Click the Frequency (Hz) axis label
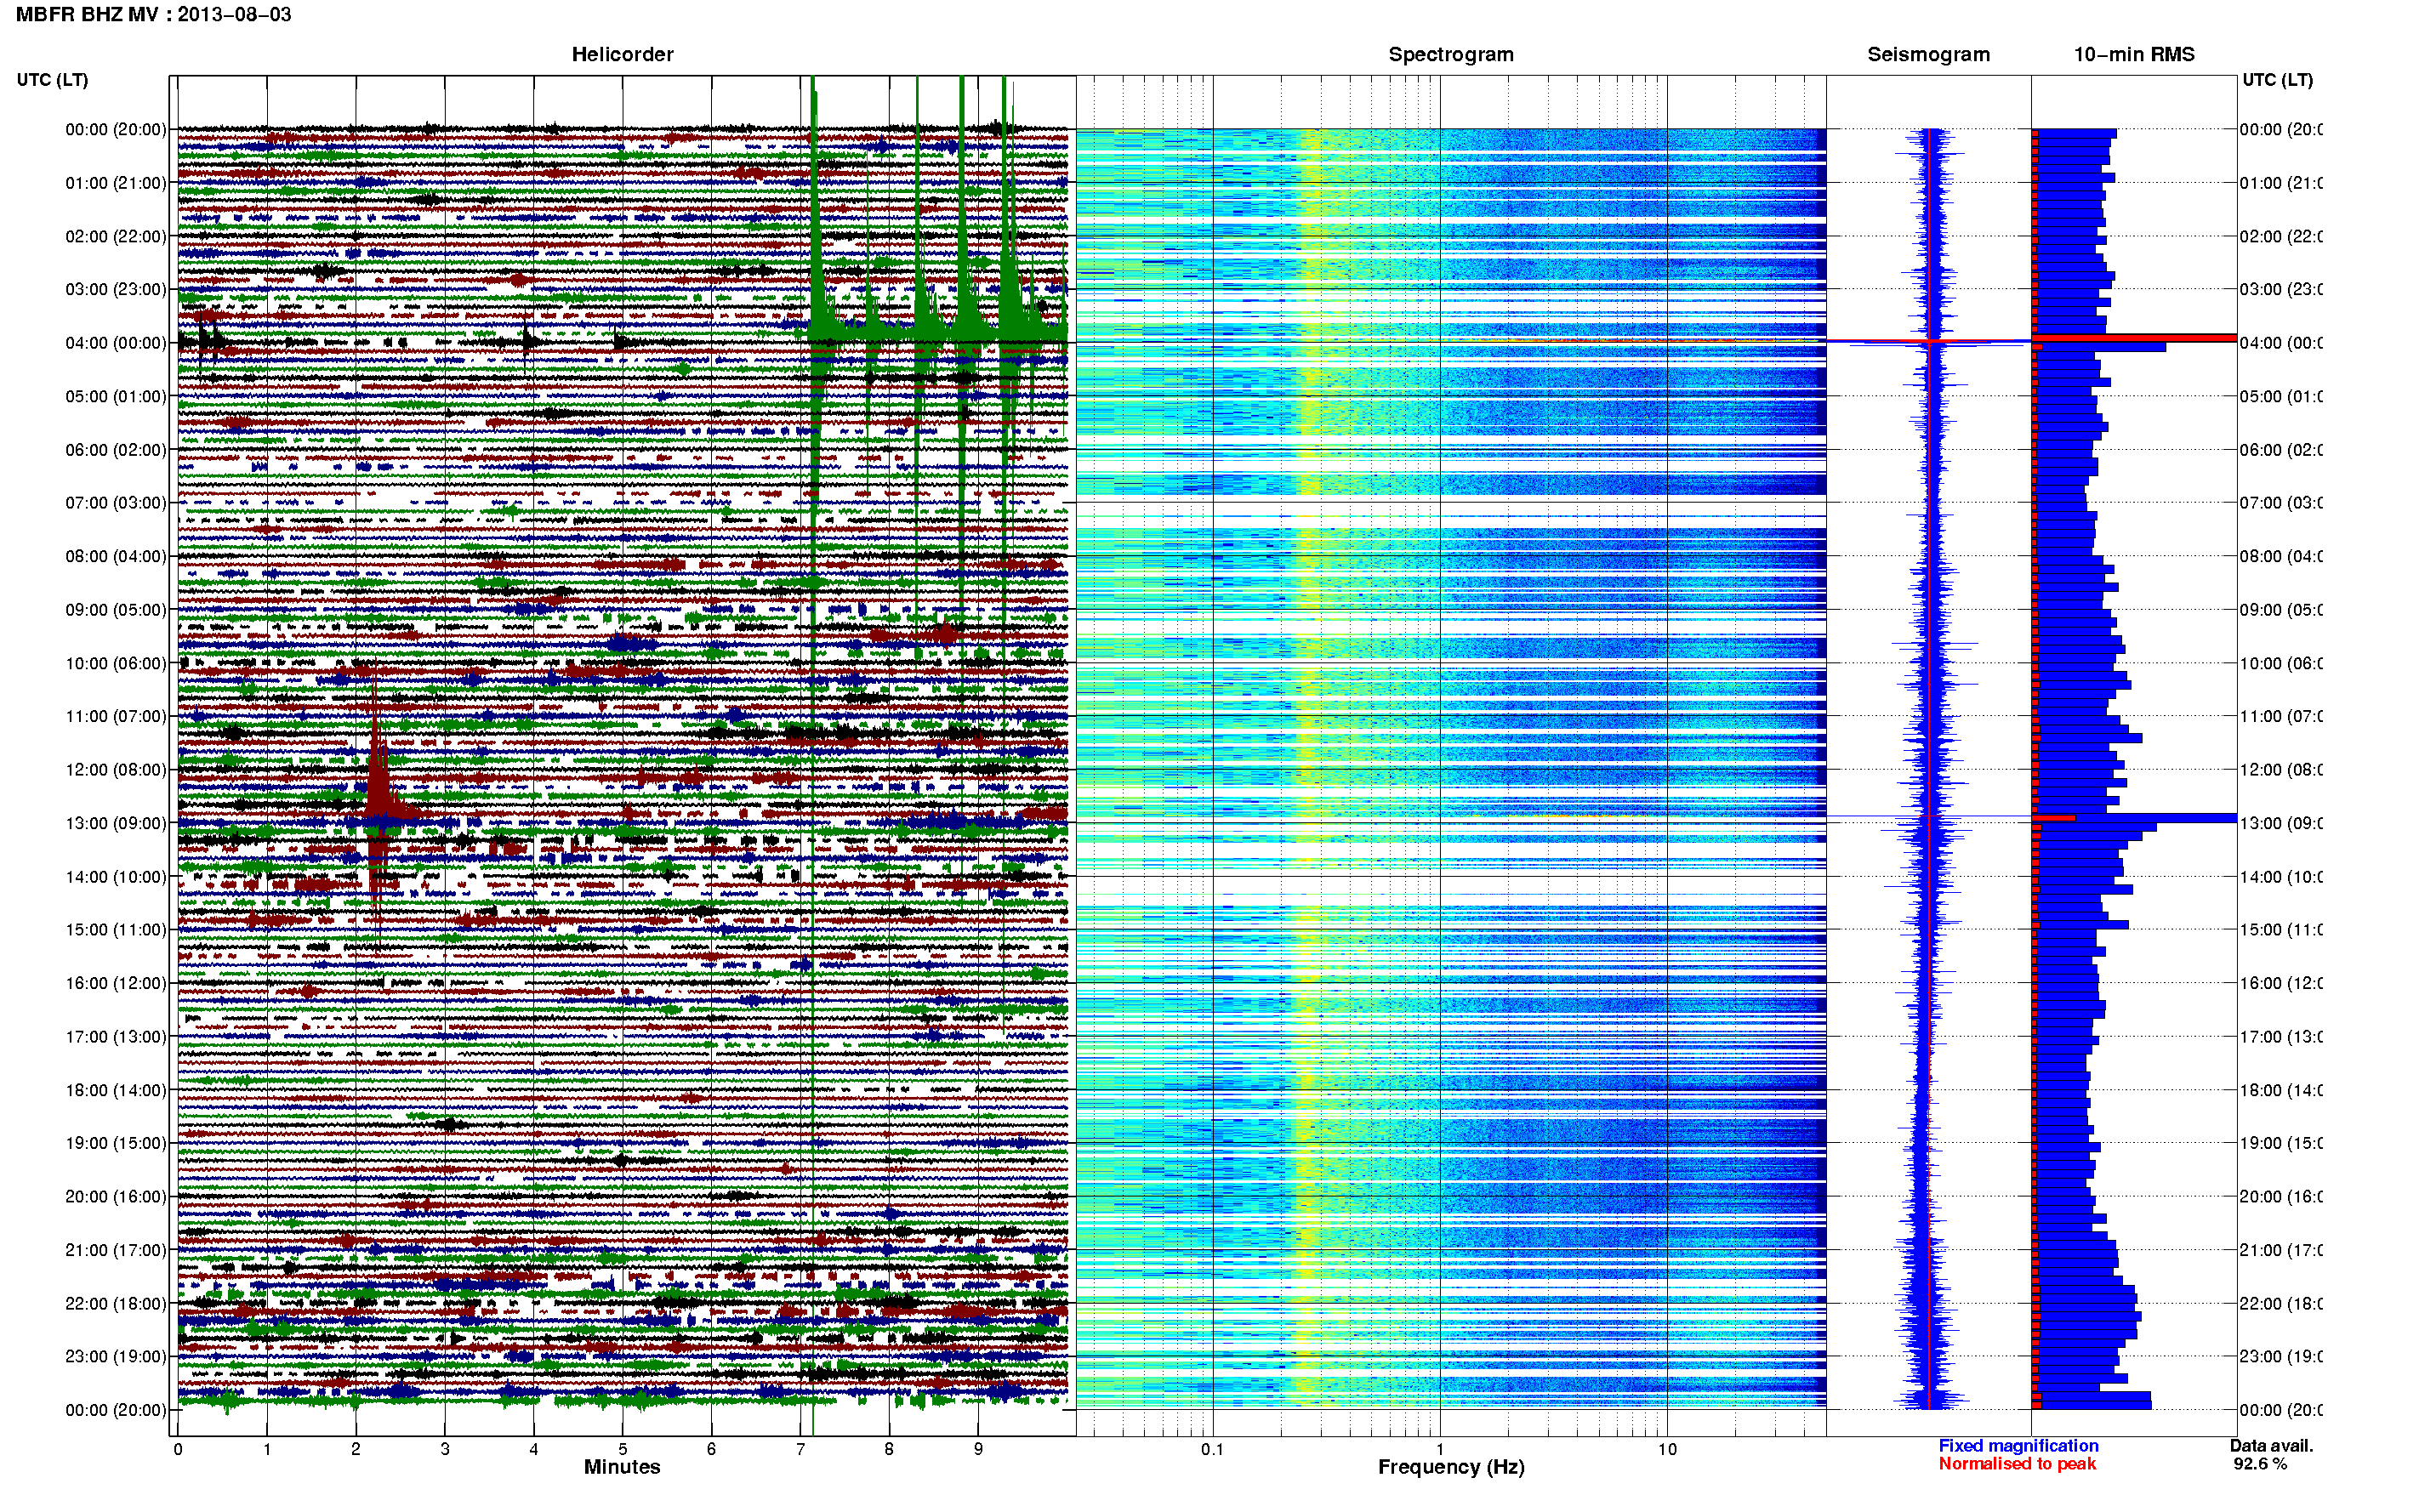The height and width of the screenshot is (1512, 2419). (x=1451, y=1467)
